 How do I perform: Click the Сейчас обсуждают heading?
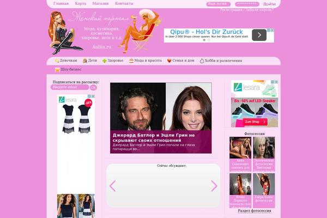click(x=172, y=166)
